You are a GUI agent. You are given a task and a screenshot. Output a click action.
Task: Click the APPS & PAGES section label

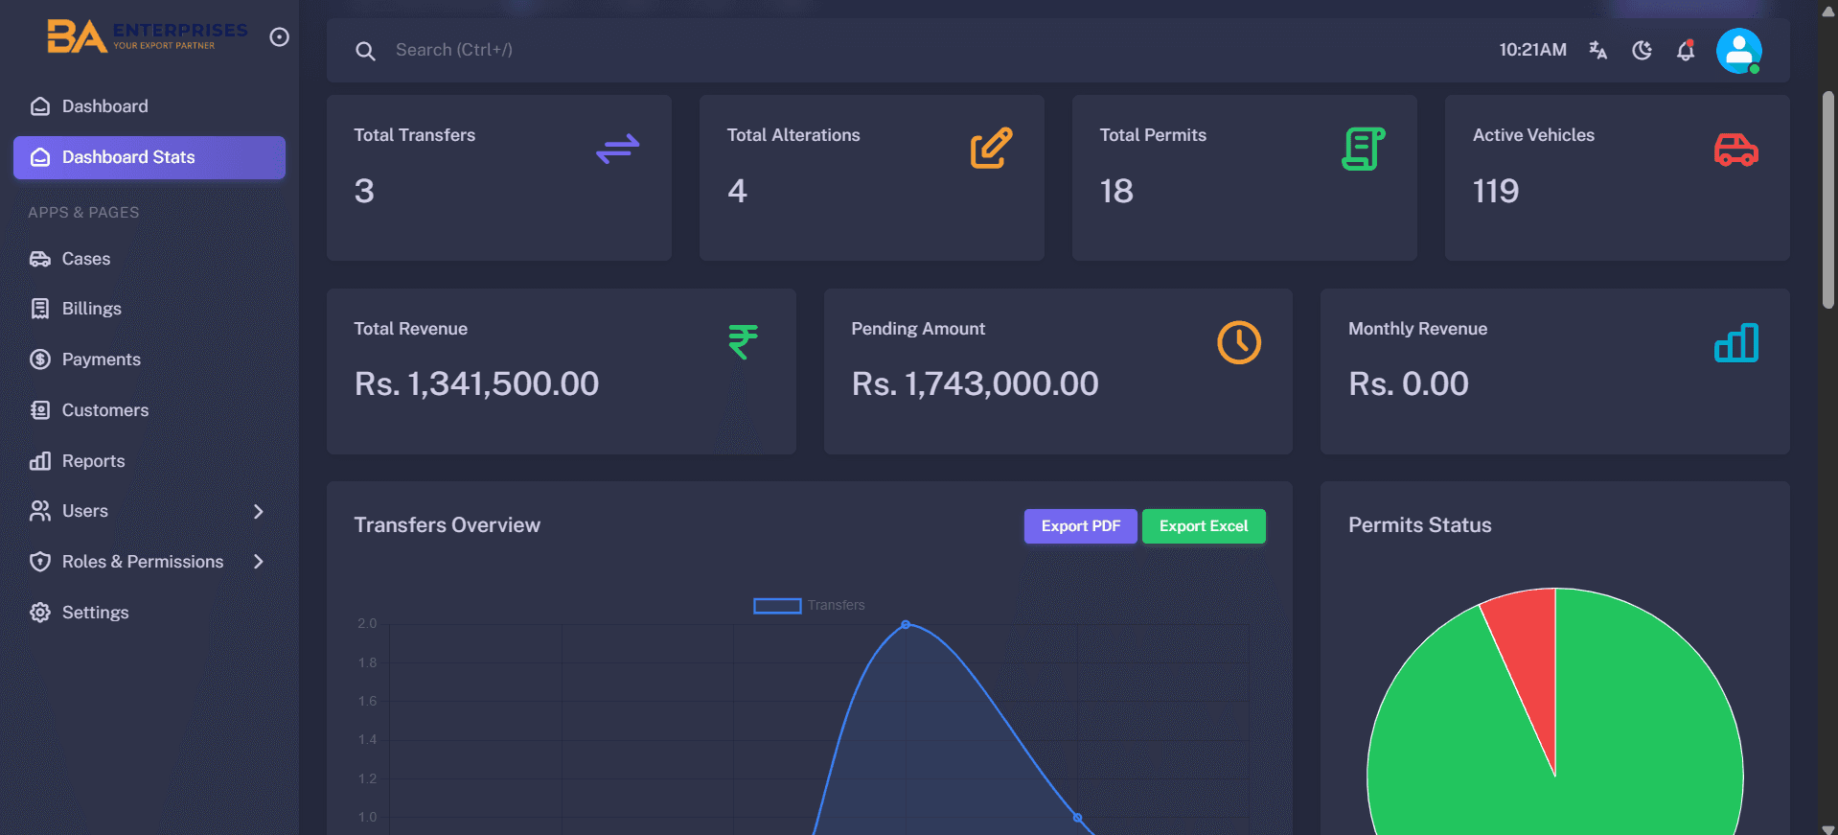click(x=83, y=213)
